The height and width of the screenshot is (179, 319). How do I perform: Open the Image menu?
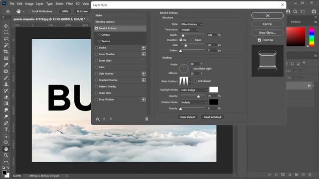tap(29, 3)
